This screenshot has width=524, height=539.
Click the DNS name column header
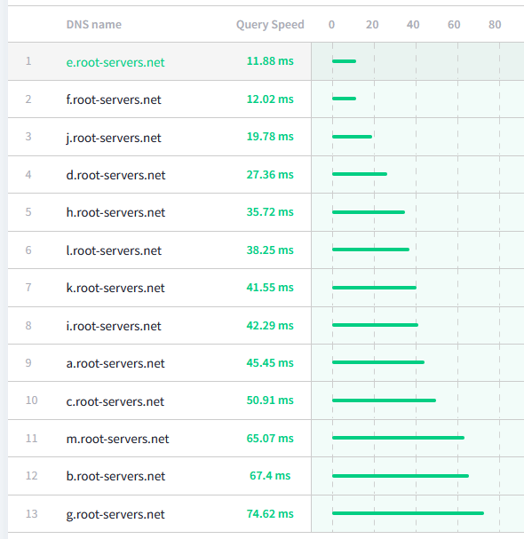click(x=94, y=25)
